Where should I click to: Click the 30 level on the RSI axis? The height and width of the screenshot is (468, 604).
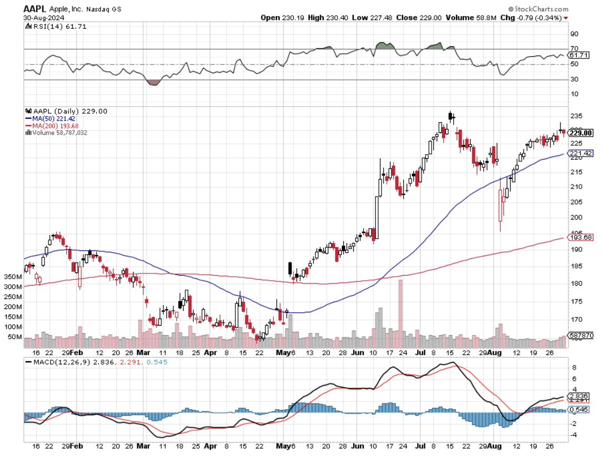tap(575, 79)
